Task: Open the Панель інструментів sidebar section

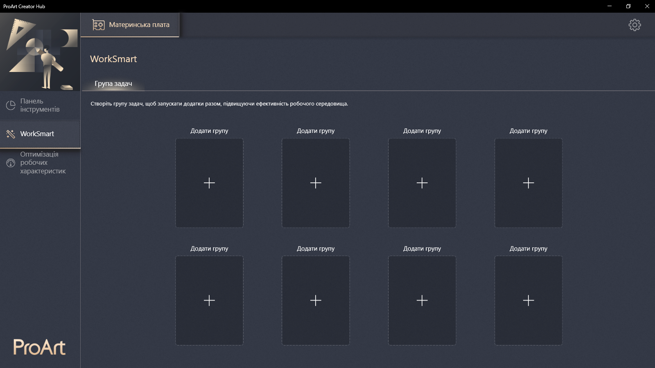Action: [x=40, y=105]
